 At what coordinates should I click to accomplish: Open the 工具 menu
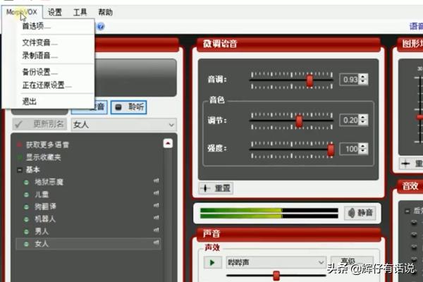click(x=80, y=12)
